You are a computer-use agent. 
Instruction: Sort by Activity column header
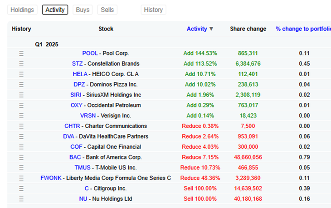pos(197,29)
